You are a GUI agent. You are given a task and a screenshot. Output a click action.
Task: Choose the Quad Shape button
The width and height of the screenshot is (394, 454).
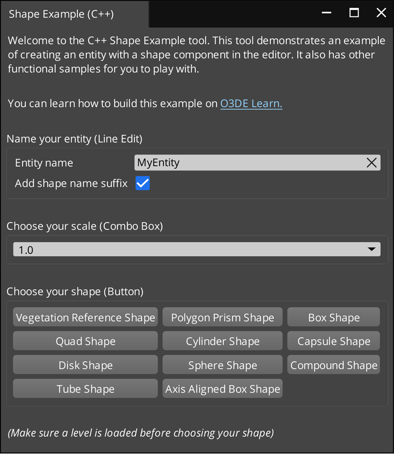pyautogui.click(x=85, y=341)
